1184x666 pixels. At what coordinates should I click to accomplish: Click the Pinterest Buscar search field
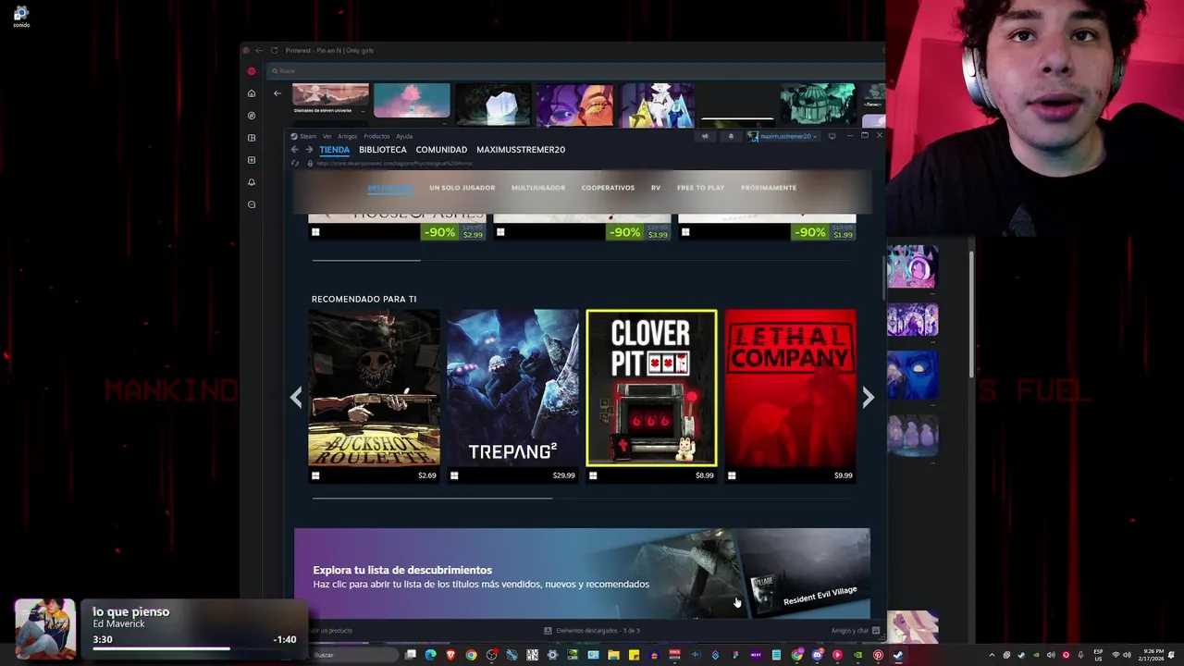[573, 70]
